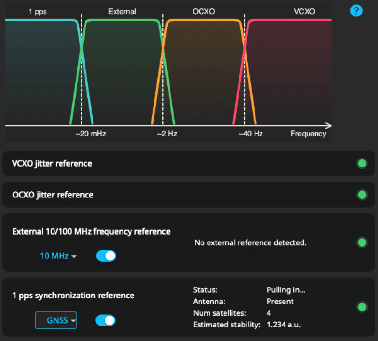Open the GNSS source dropdown
Screen dimensions: 378x341
[56, 321]
